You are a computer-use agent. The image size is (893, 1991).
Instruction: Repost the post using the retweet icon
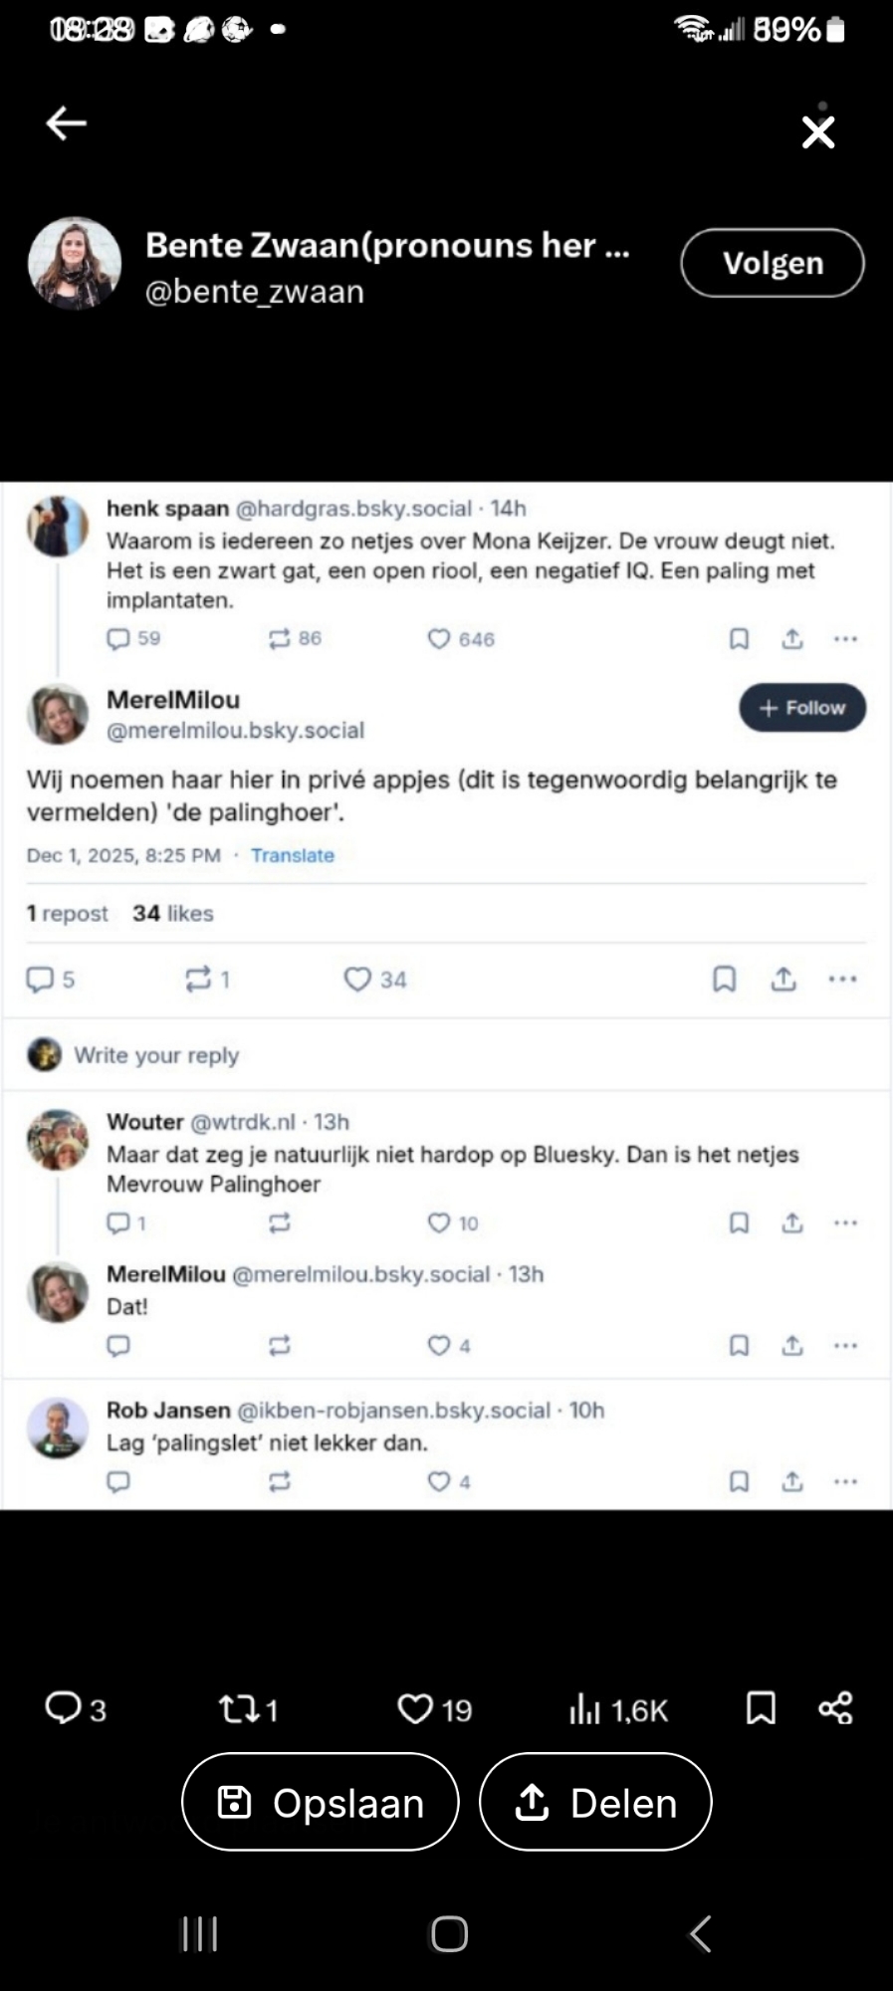click(248, 1709)
